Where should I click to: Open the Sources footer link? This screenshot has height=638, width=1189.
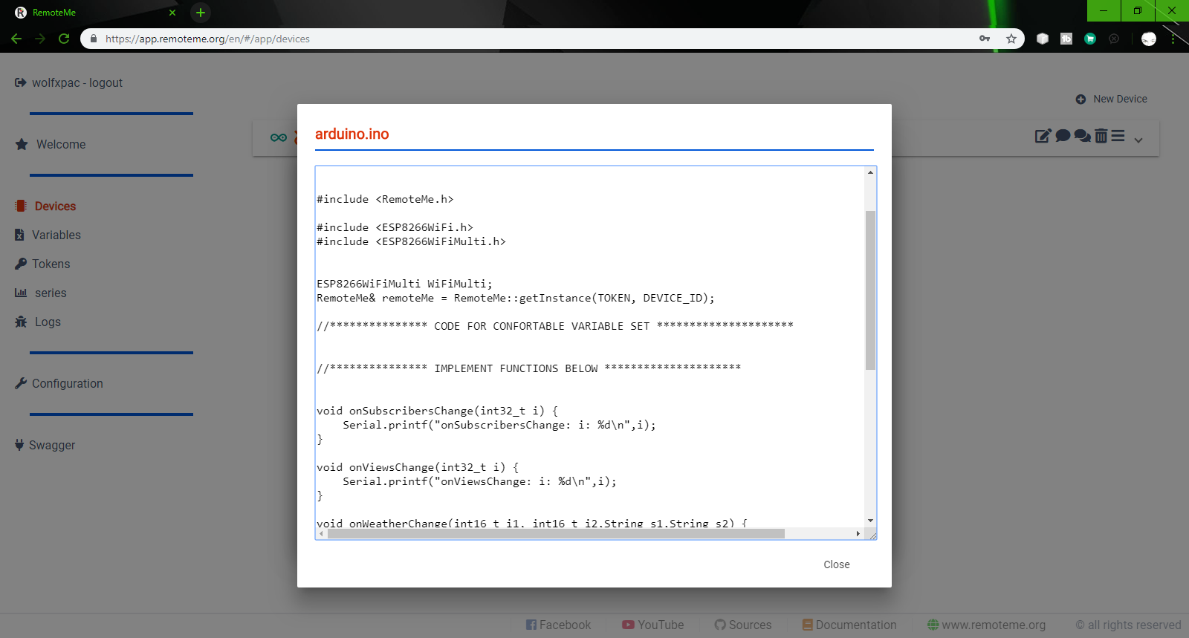tap(743, 625)
